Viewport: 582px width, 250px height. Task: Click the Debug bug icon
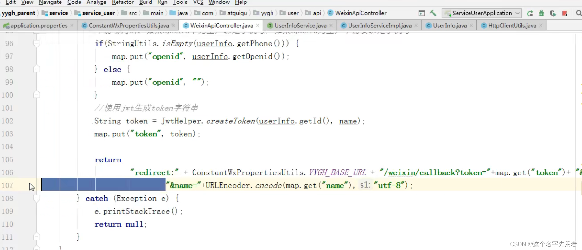(541, 13)
